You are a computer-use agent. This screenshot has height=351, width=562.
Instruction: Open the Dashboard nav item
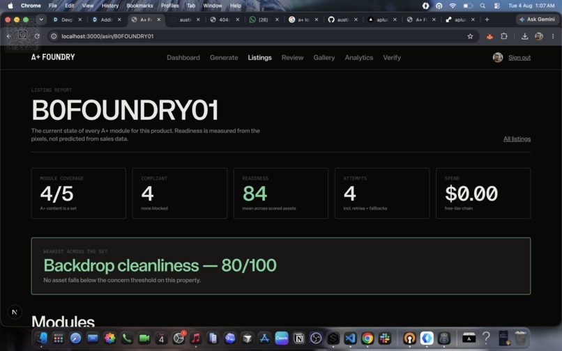(183, 58)
